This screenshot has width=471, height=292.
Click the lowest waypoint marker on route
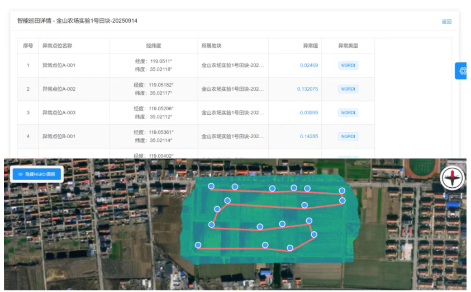[290, 248]
